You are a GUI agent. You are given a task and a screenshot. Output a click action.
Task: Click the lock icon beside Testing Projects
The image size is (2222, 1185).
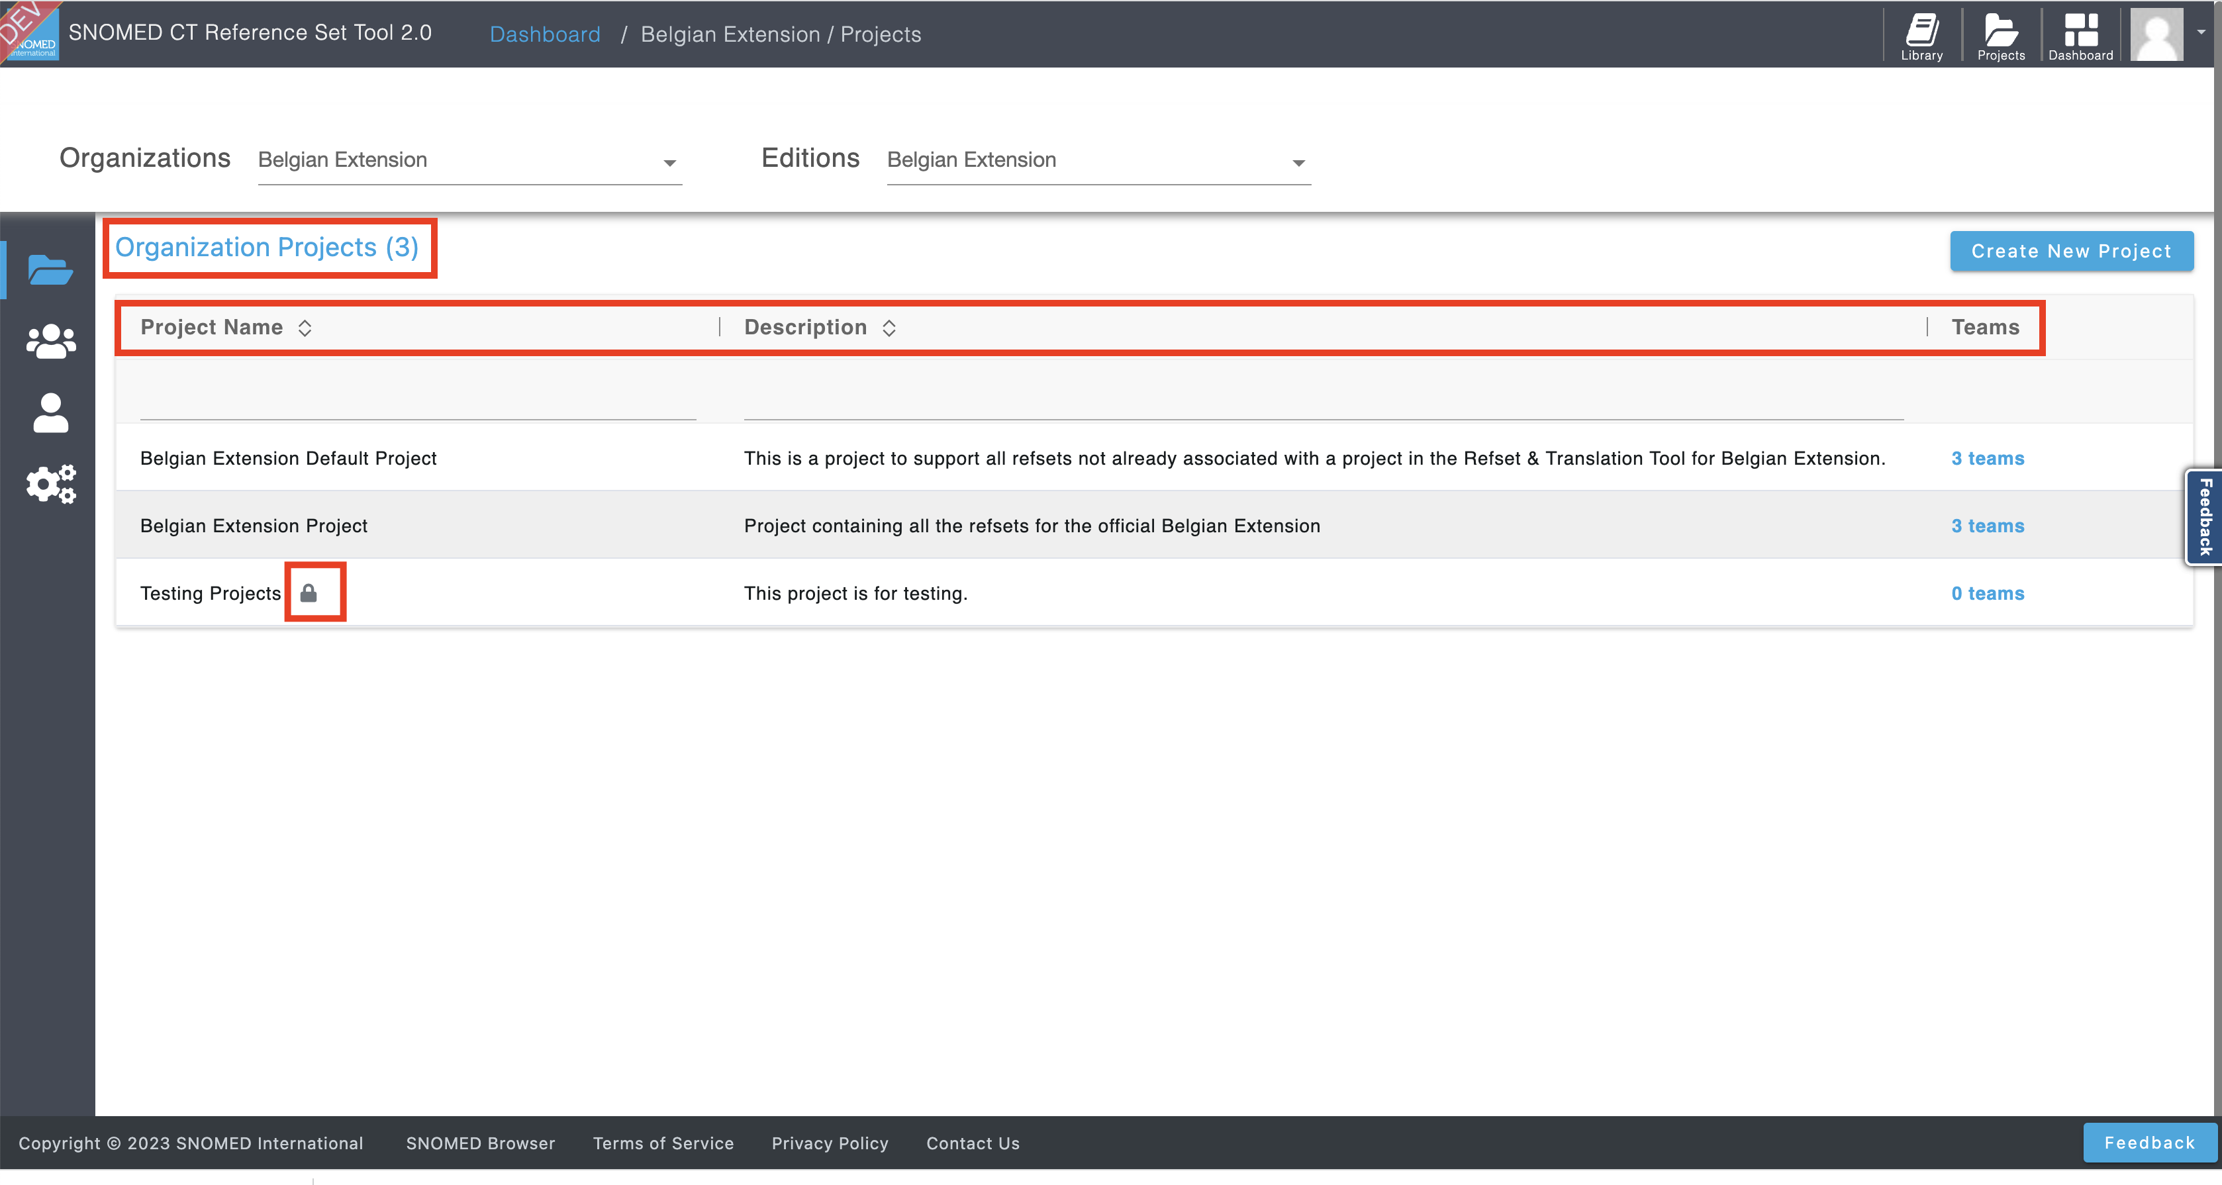point(309,592)
